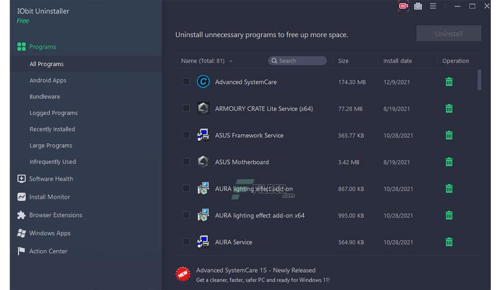Click the green Free edition label
501x290 pixels.
click(23, 21)
